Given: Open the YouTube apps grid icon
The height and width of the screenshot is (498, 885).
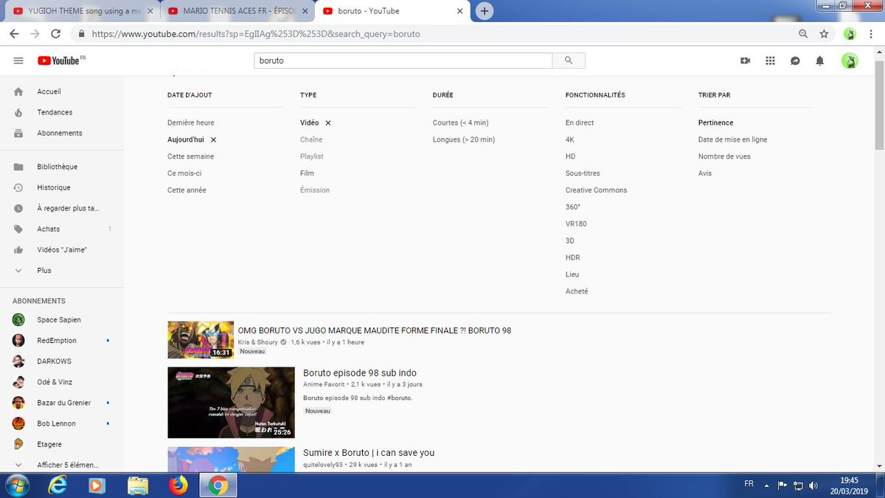Looking at the screenshot, I should [770, 61].
